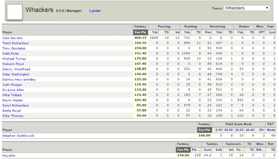This screenshot has height=159, width=279.
Task: Open Darrius Heyward-Bey's player page
Action: (x=19, y=79)
